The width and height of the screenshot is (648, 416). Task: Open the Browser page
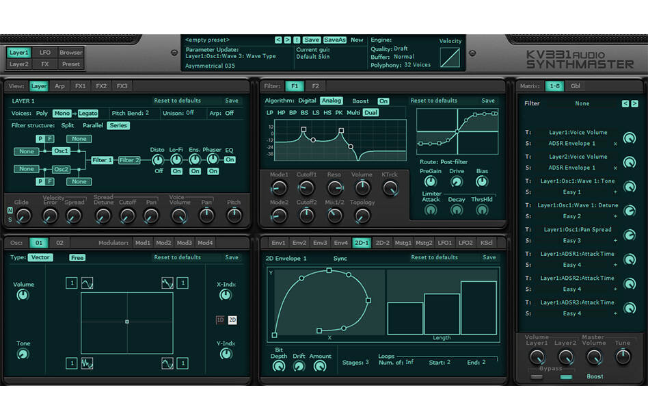70,53
